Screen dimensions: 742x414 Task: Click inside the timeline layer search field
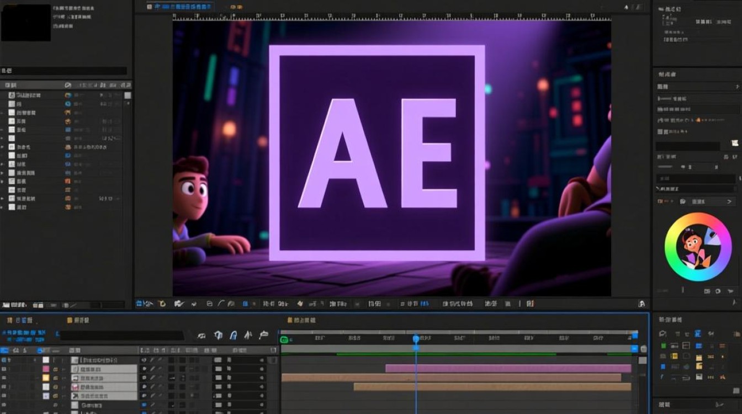tap(123, 335)
